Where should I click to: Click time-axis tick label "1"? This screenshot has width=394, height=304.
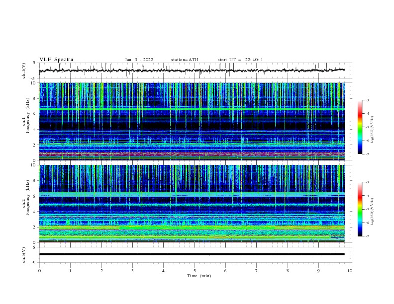pos(70,271)
